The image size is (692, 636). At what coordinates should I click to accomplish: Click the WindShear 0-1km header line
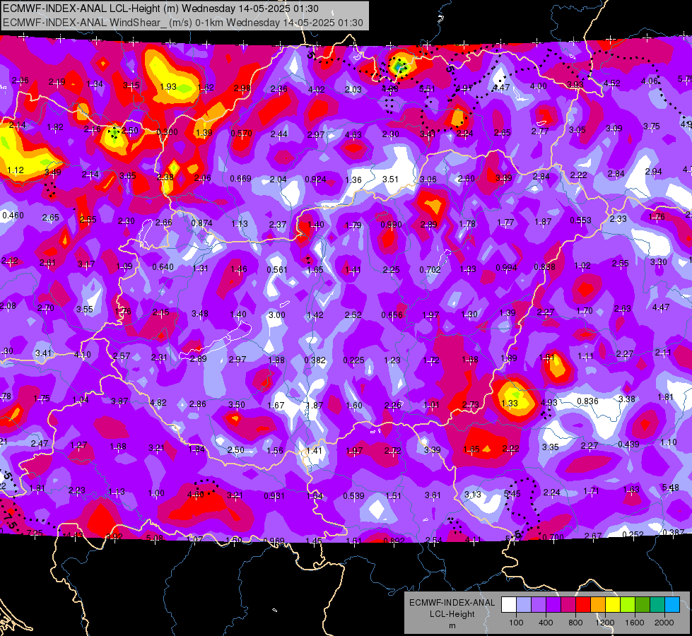(x=182, y=23)
